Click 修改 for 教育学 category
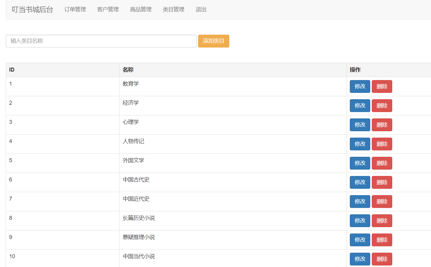Screen dimensions: 431x267 (360, 86)
